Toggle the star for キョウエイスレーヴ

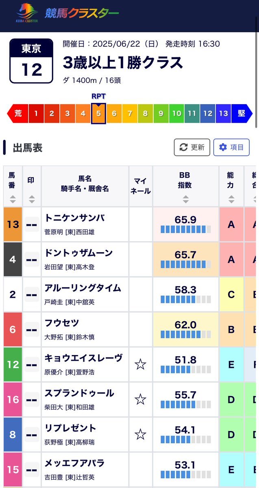pyautogui.click(x=140, y=364)
